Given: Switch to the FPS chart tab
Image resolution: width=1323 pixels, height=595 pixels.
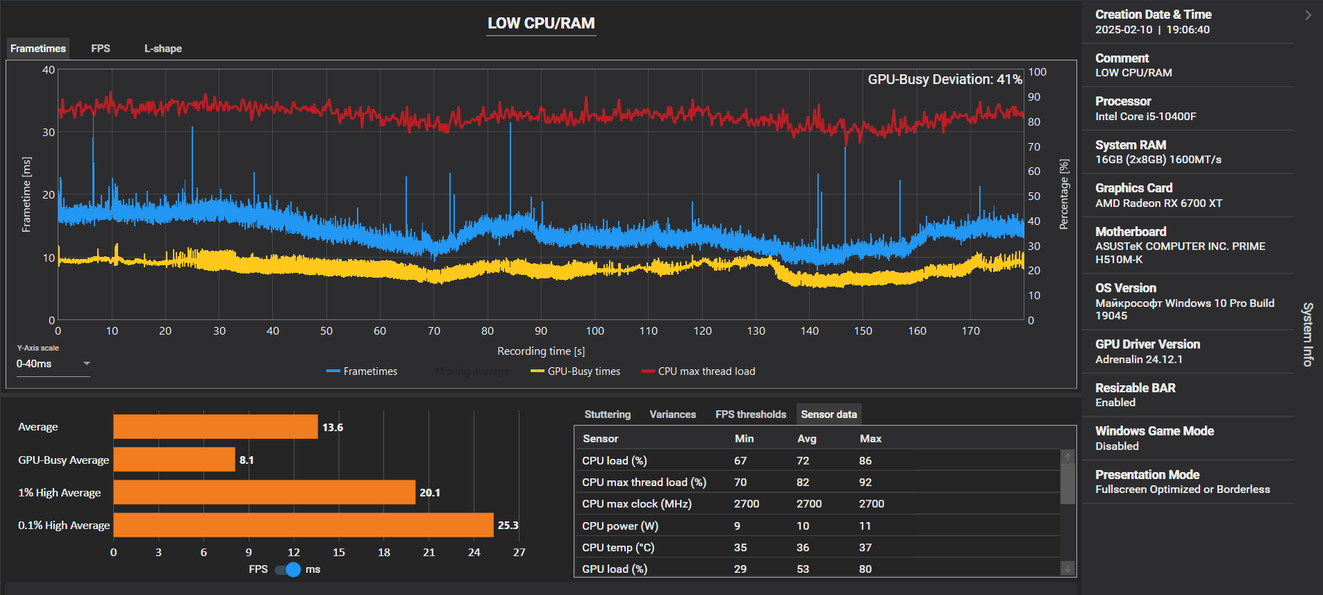Looking at the screenshot, I should [101, 49].
